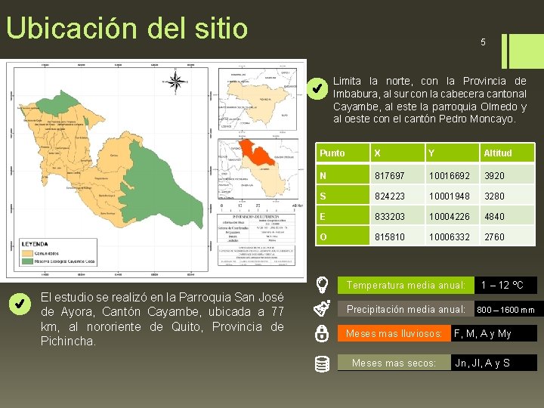Click the 'Información de referencia' map table
This screenshot has height=408, width=544.
(256, 228)
